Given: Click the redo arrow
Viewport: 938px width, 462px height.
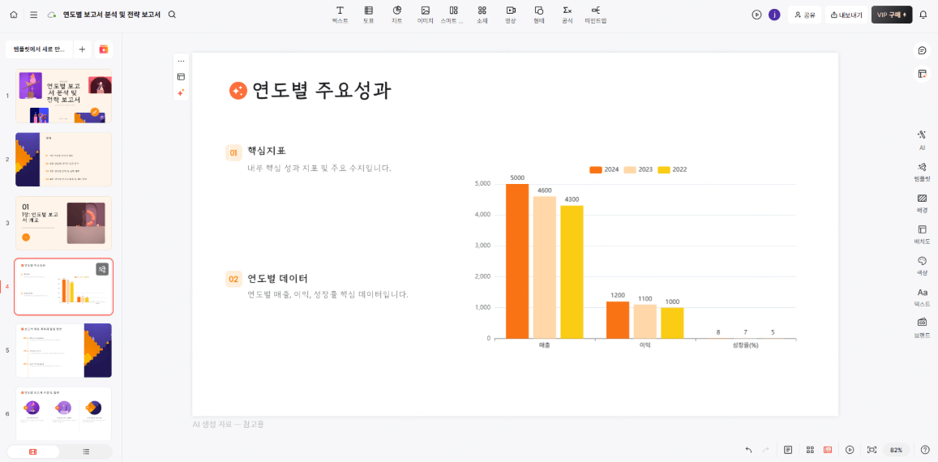Looking at the screenshot, I should coord(765,450).
